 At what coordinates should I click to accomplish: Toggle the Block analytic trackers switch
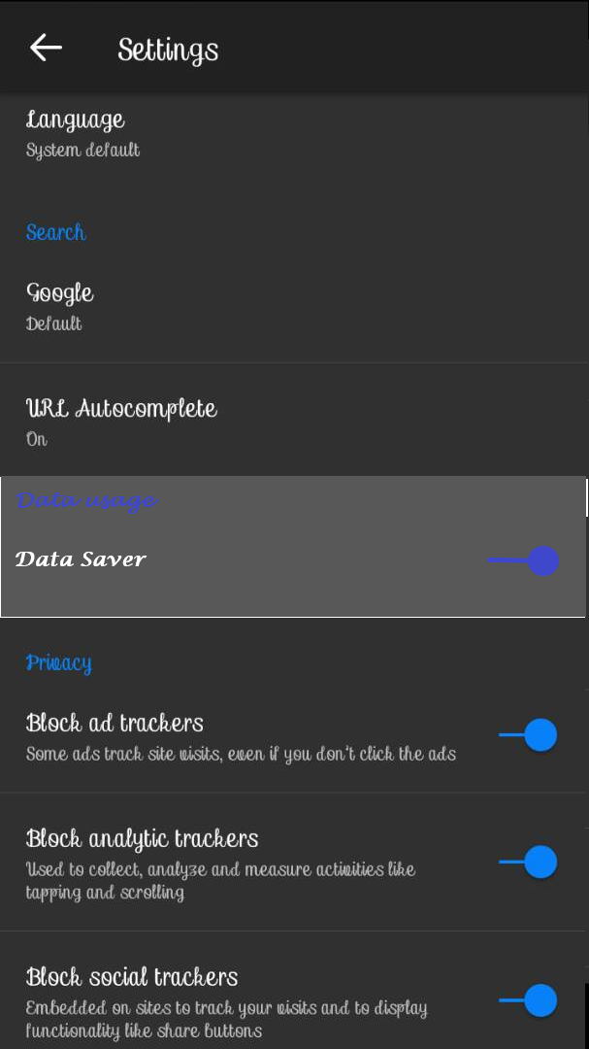tap(530, 862)
